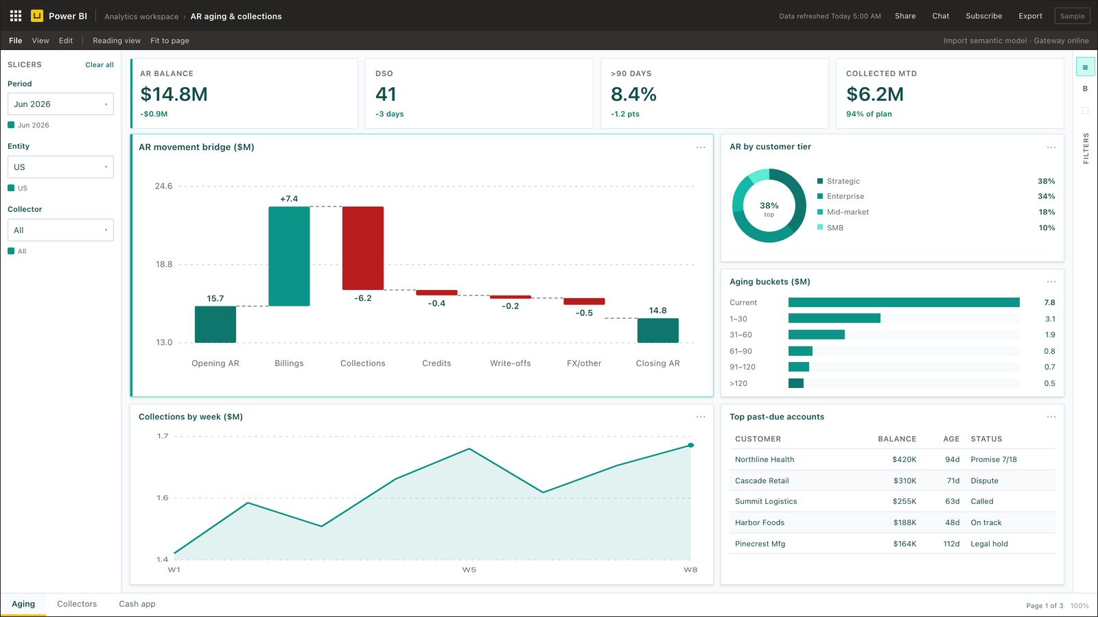Screen dimensions: 1098x617
Task: Click the Mid-market legend color swatch
Action: [x=820, y=212]
